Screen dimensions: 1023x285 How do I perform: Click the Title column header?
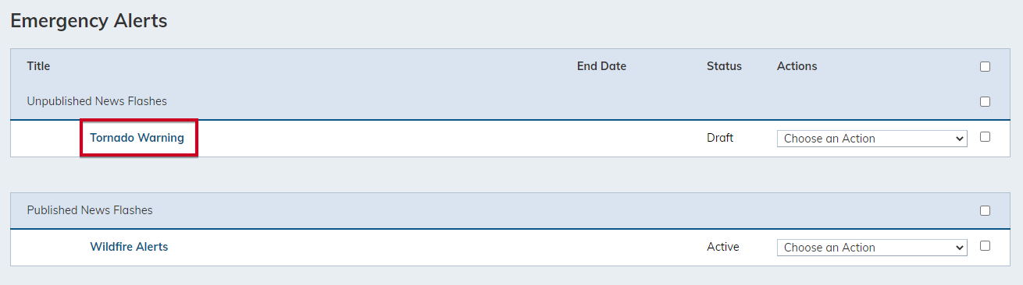(x=38, y=66)
